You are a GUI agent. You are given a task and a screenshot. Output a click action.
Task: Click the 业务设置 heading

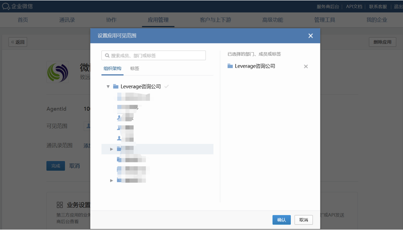click(78, 205)
